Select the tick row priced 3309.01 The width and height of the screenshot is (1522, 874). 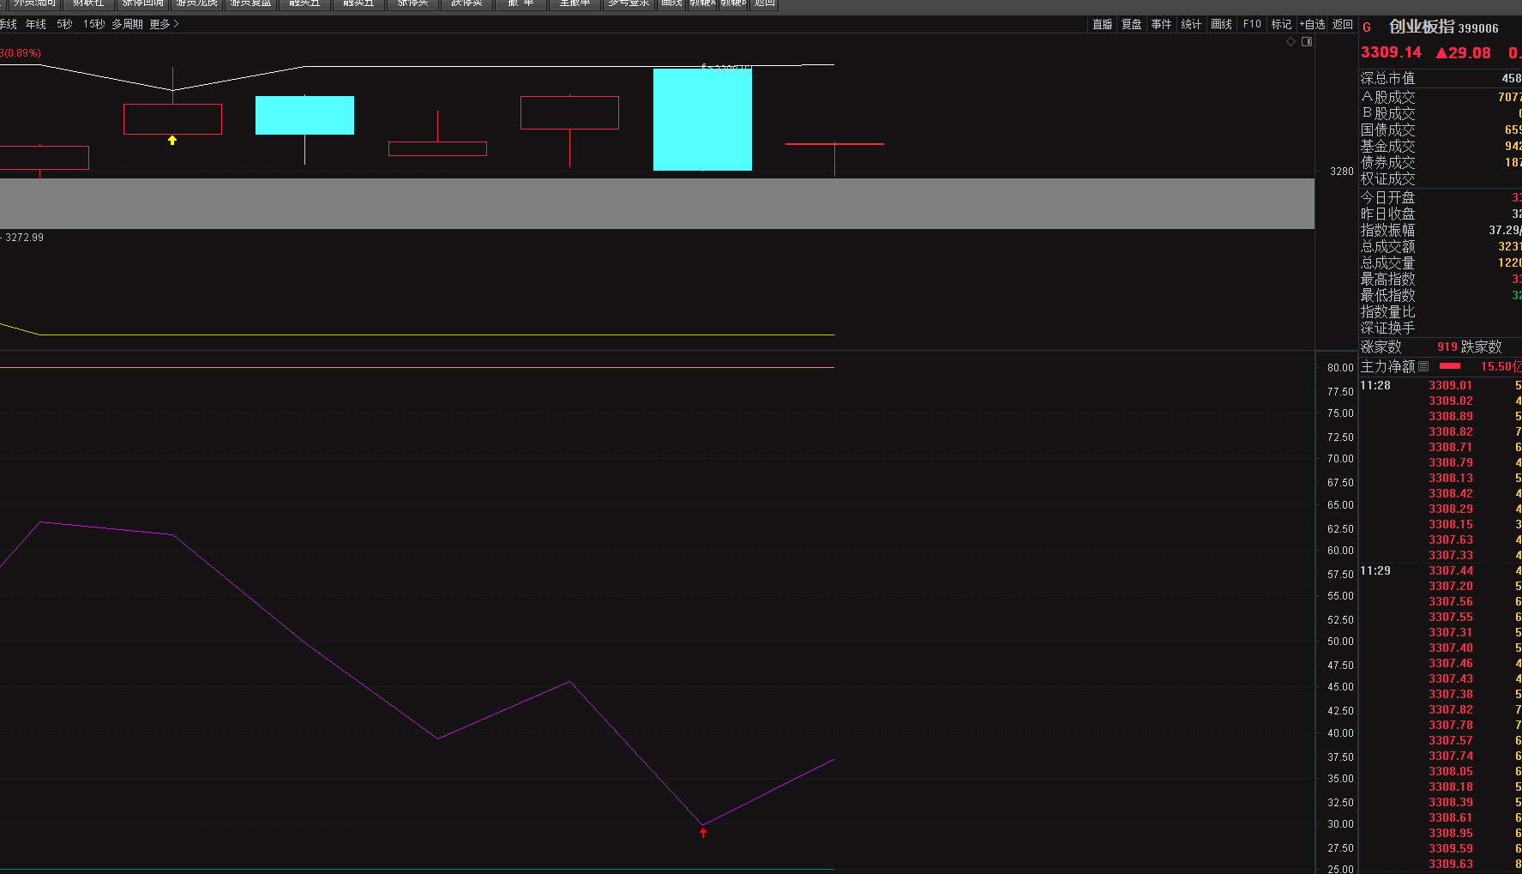tap(1441, 385)
